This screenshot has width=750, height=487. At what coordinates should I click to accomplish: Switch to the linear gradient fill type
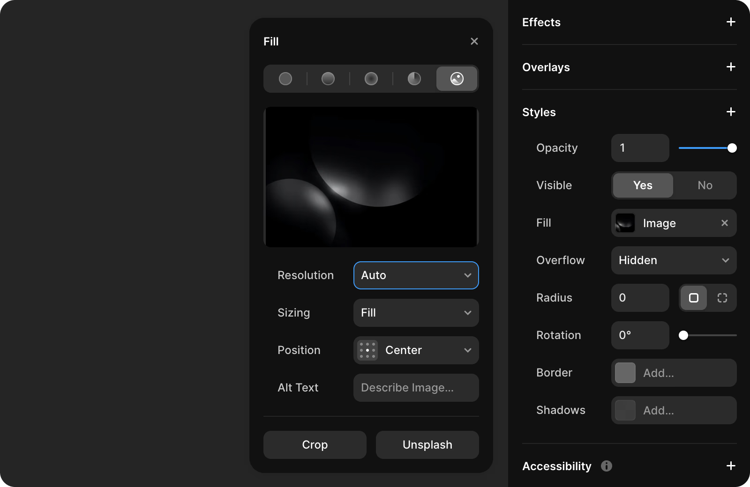pyautogui.click(x=328, y=79)
